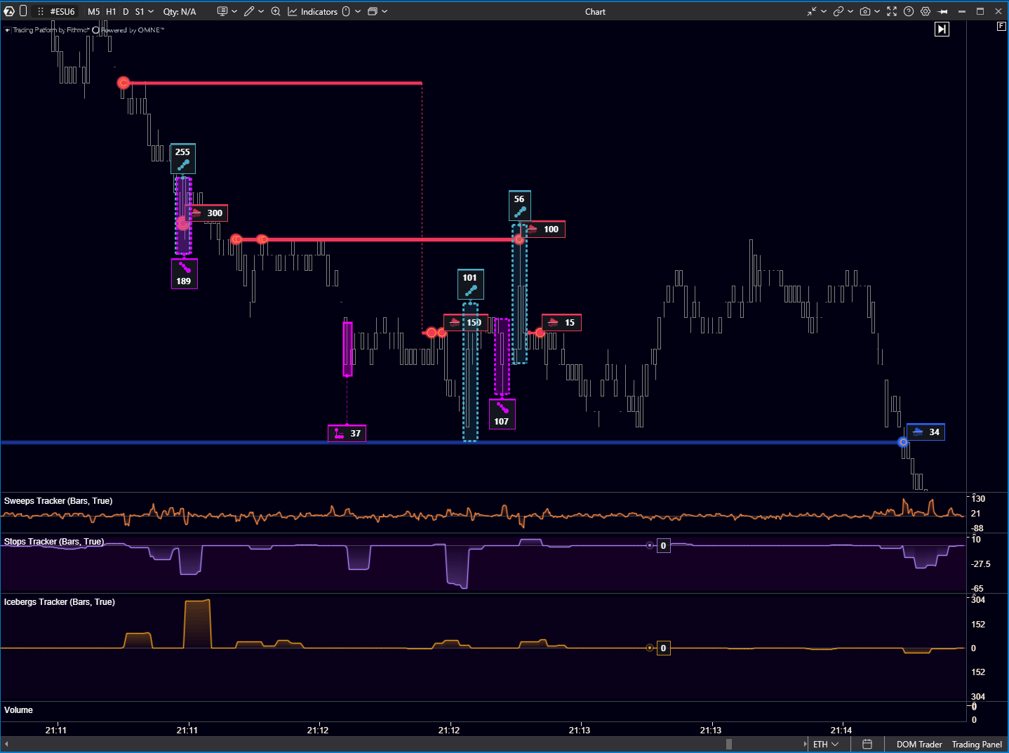
Task: Click the horizontal scrollbar thumb
Action: tap(729, 744)
